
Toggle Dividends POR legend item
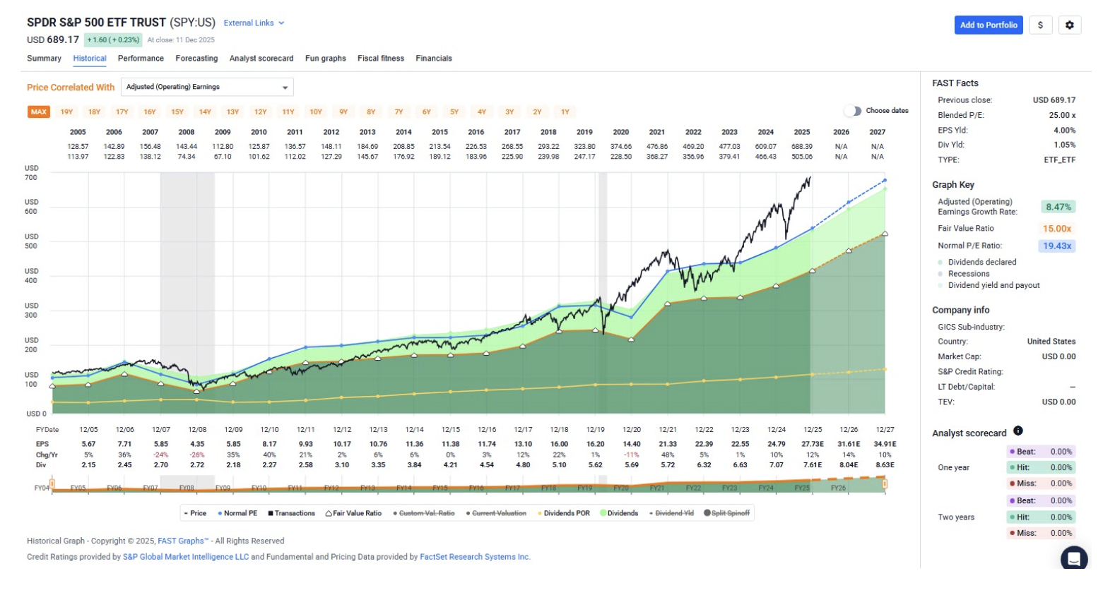(564, 513)
